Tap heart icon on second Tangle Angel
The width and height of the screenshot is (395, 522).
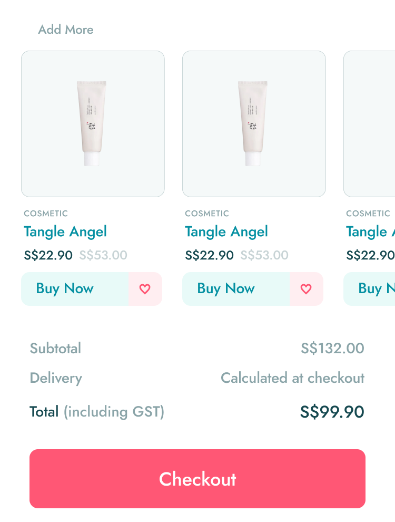[306, 289]
